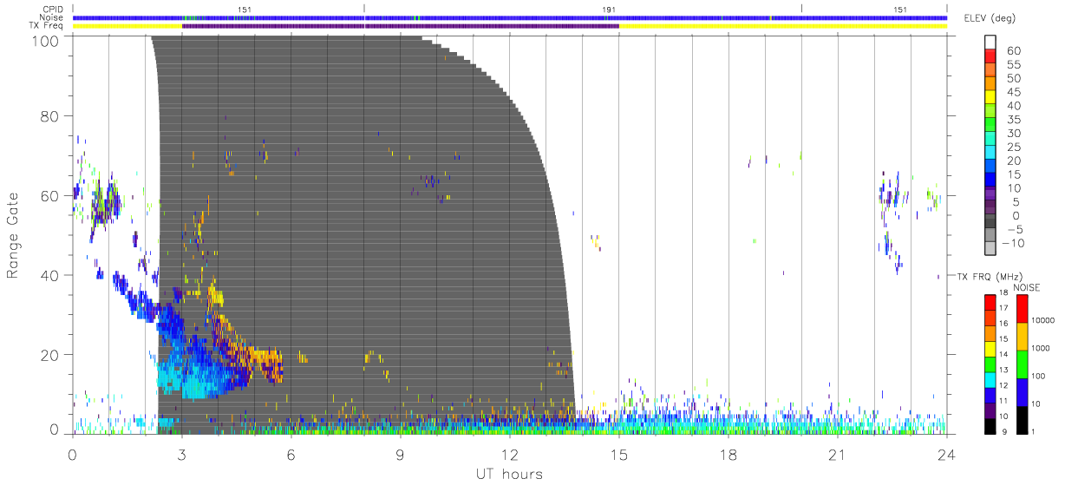Select CPID value '191' above the plot
The height and width of the screenshot is (492, 1065).
coord(609,9)
